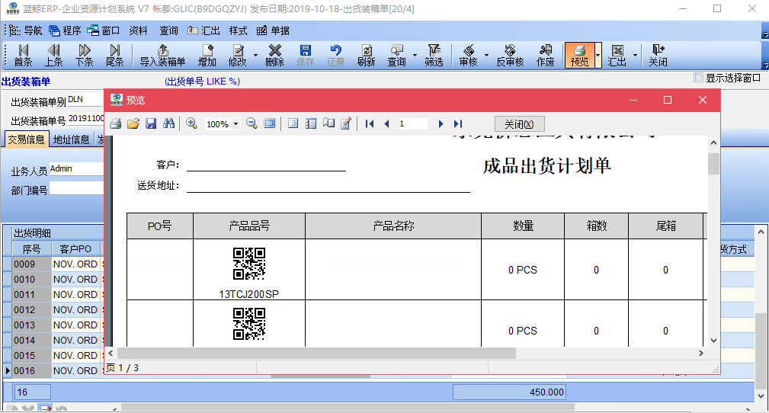Viewport: 769px width, 413px height.
Task: Click the 查询 query toolbar icon
Action: point(397,55)
